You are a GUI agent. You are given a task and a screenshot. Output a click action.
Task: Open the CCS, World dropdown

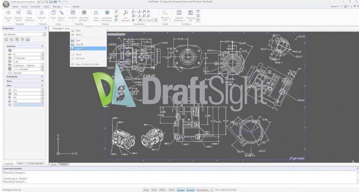coord(156,20)
